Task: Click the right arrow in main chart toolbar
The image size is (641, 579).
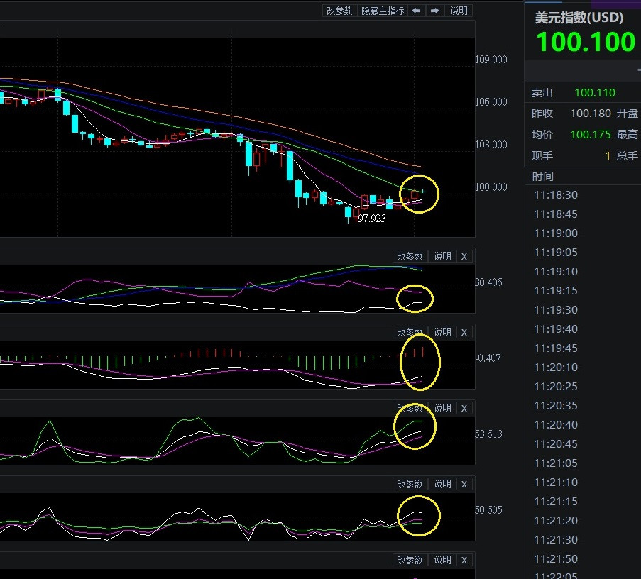Action: pyautogui.click(x=435, y=11)
